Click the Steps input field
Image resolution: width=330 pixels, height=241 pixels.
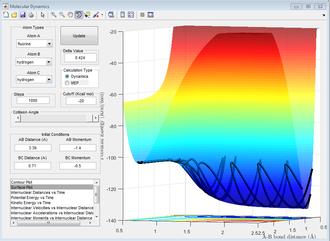point(33,100)
